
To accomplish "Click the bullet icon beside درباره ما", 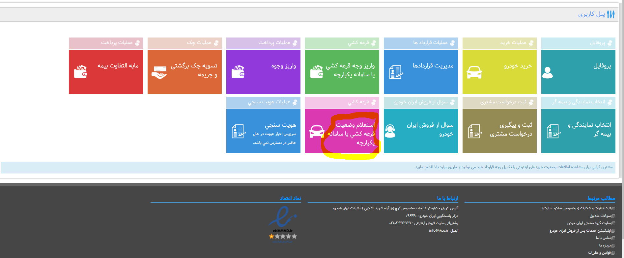I will tap(613, 245).
